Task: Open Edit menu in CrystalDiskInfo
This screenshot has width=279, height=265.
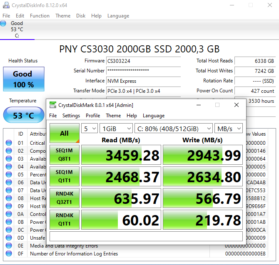Action: [20, 16]
